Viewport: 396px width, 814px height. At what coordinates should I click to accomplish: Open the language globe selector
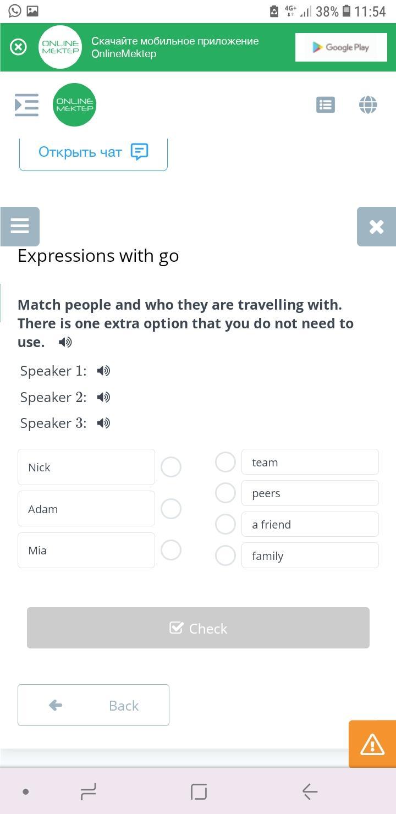(368, 105)
